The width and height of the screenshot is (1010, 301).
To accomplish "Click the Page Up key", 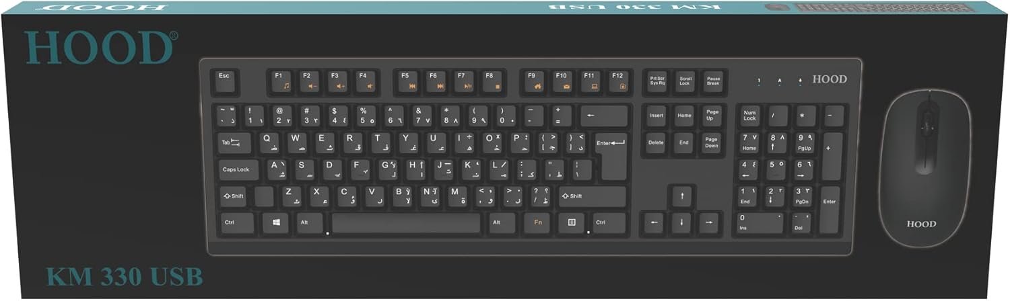I will coord(712,116).
